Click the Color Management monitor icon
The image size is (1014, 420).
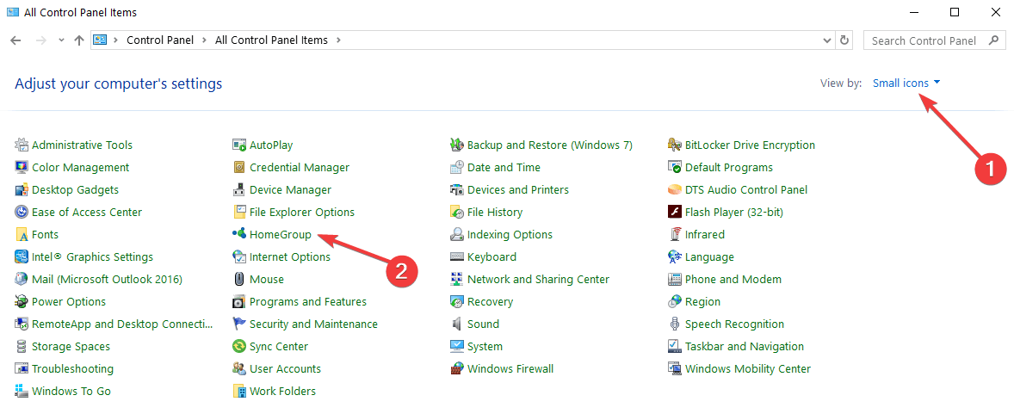tap(22, 167)
